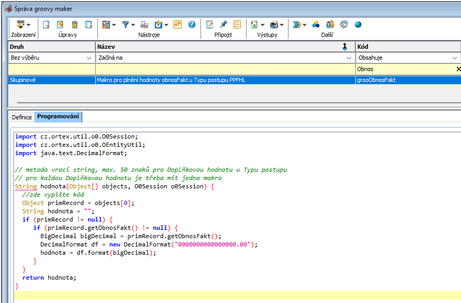Click the edit record pencil icon
Image resolution: width=461 pixels, height=303 pixels.
[x=60, y=24]
